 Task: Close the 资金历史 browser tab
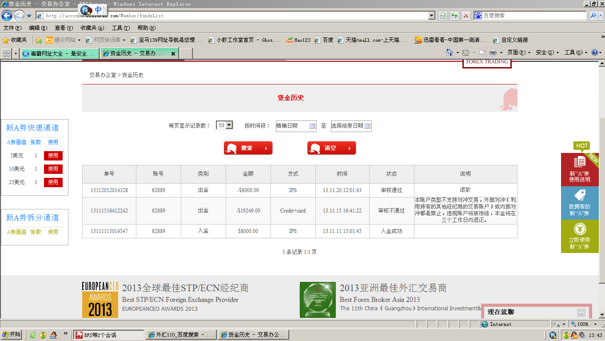[x=173, y=53]
